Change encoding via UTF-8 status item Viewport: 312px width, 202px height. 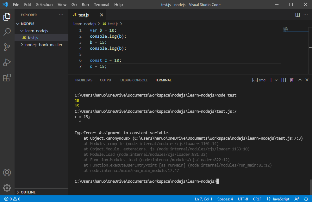click(x=243, y=199)
